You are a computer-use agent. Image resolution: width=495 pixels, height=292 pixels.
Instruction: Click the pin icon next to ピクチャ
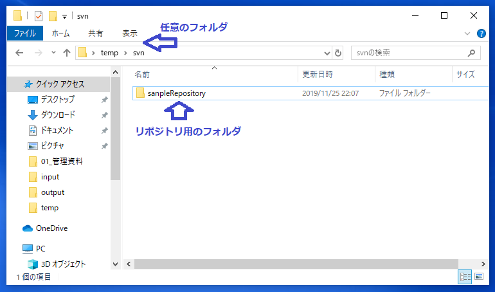point(104,146)
